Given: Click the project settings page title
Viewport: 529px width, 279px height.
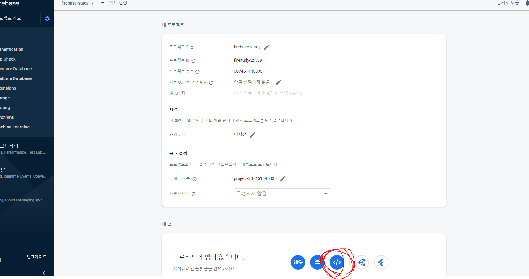Looking at the screenshot, I should coord(114,3).
